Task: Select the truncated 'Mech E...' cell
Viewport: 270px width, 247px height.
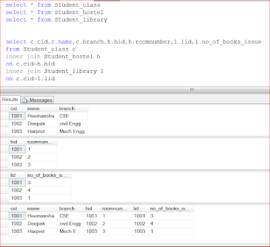Action: pos(70,231)
